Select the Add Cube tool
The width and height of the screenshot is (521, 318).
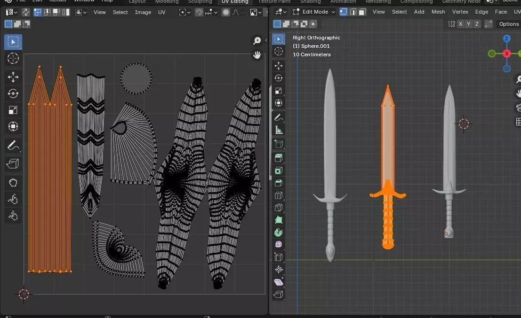(x=279, y=144)
